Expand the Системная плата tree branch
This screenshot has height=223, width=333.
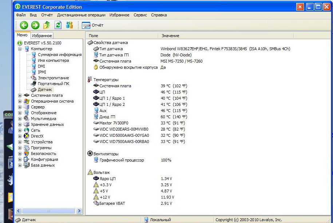coord(20,95)
